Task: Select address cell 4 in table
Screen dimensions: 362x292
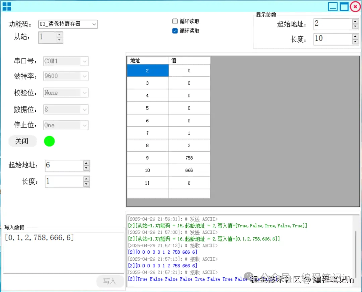Action: (148, 95)
